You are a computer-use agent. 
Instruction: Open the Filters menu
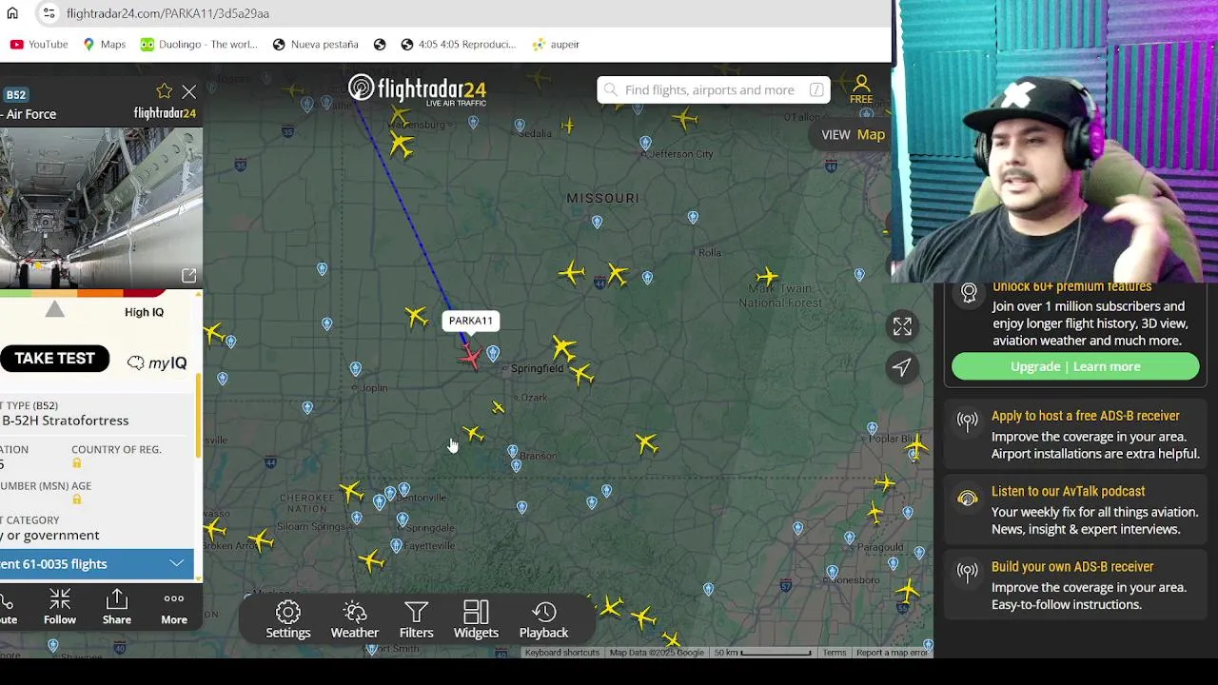pyautogui.click(x=416, y=619)
